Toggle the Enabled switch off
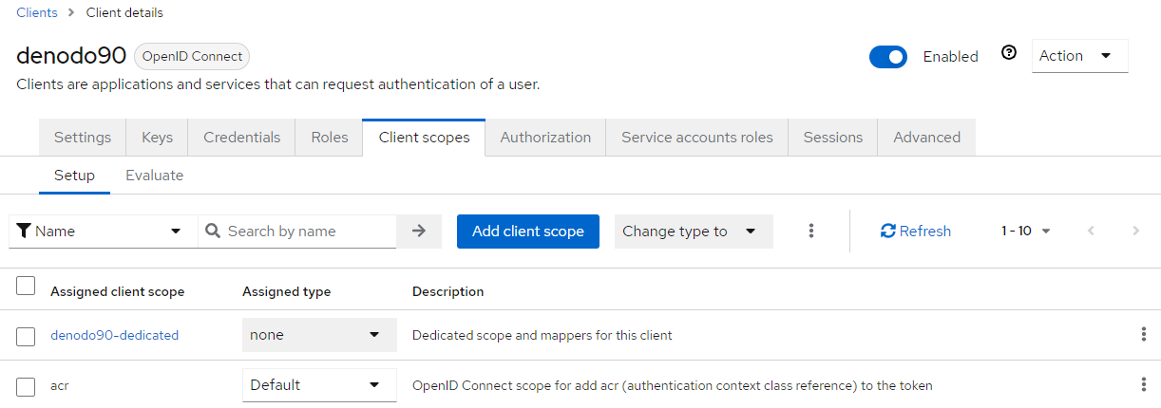 (888, 57)
